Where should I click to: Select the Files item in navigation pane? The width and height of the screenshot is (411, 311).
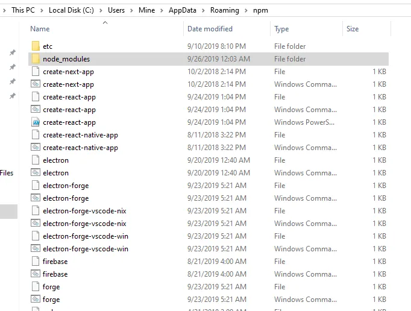7,173
